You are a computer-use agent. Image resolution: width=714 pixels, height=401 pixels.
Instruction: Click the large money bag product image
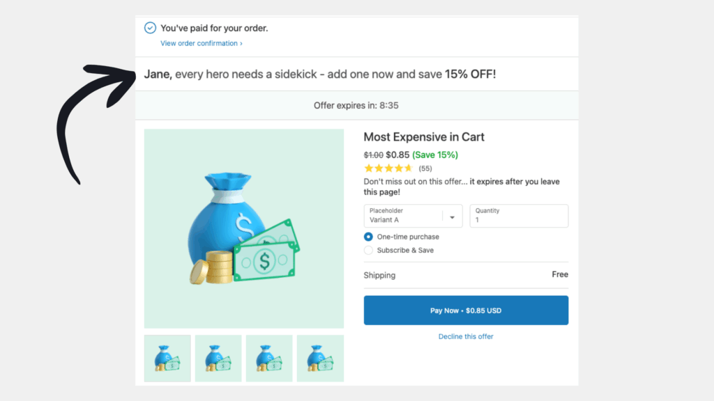pyautogui.click(x=243, y=228)
